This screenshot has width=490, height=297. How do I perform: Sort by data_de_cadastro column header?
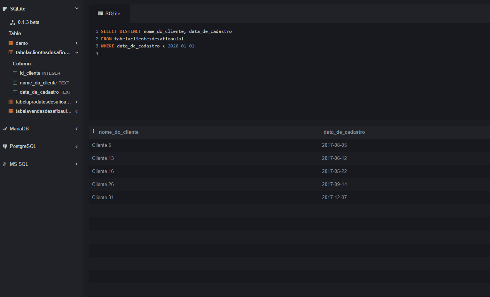pos(344,132)
